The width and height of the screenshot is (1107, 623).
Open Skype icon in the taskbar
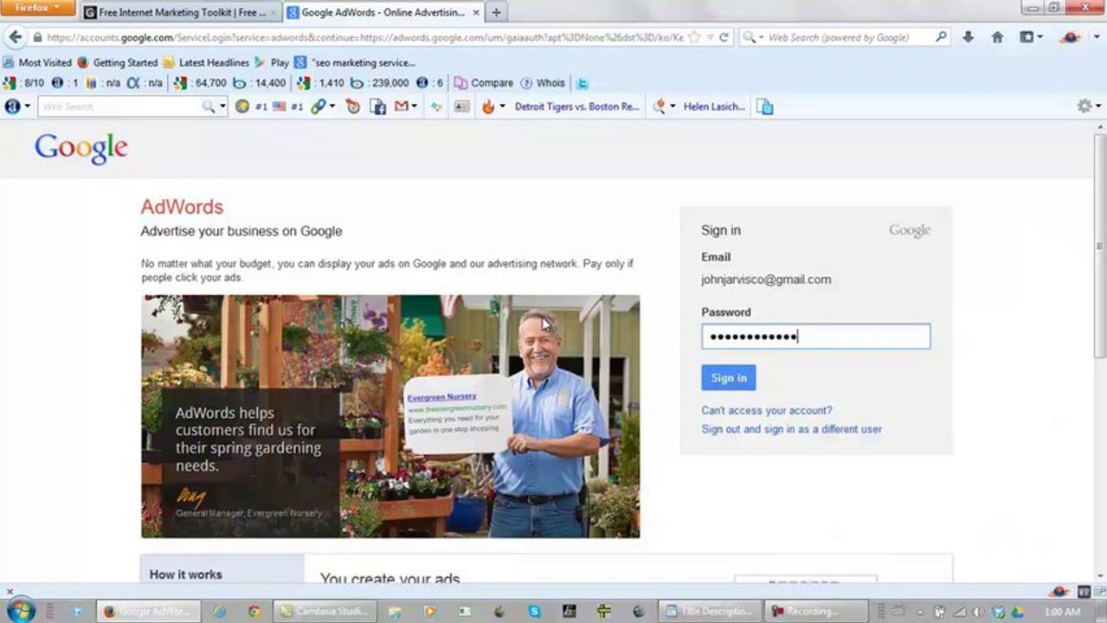(x=534, y=611)
